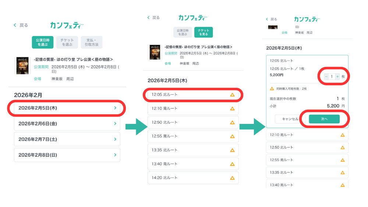Open the 2026年2月5日(木) date row

(x=67, y=108)
